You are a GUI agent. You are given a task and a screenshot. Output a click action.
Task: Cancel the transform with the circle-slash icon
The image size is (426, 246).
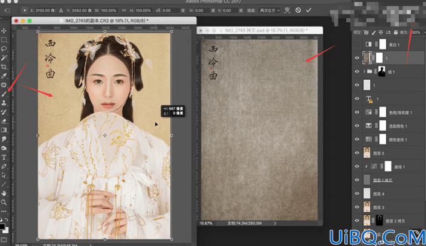(298, 10)
